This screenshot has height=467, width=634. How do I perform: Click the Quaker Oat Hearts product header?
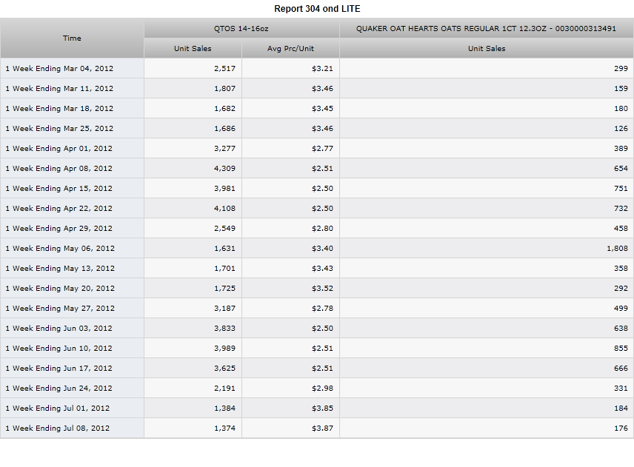click(487, 28)
